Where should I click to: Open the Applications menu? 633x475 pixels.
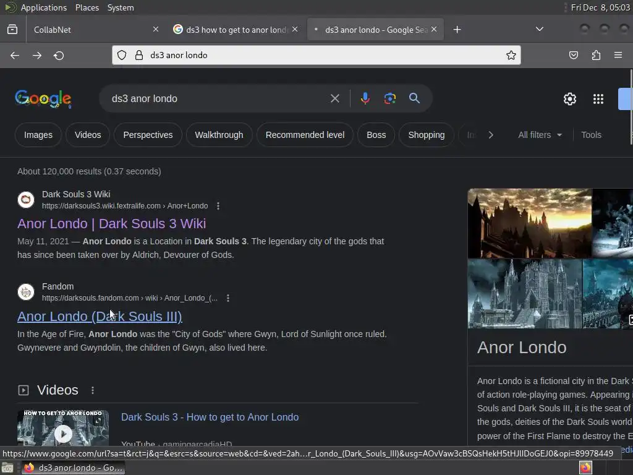point(44,7)
